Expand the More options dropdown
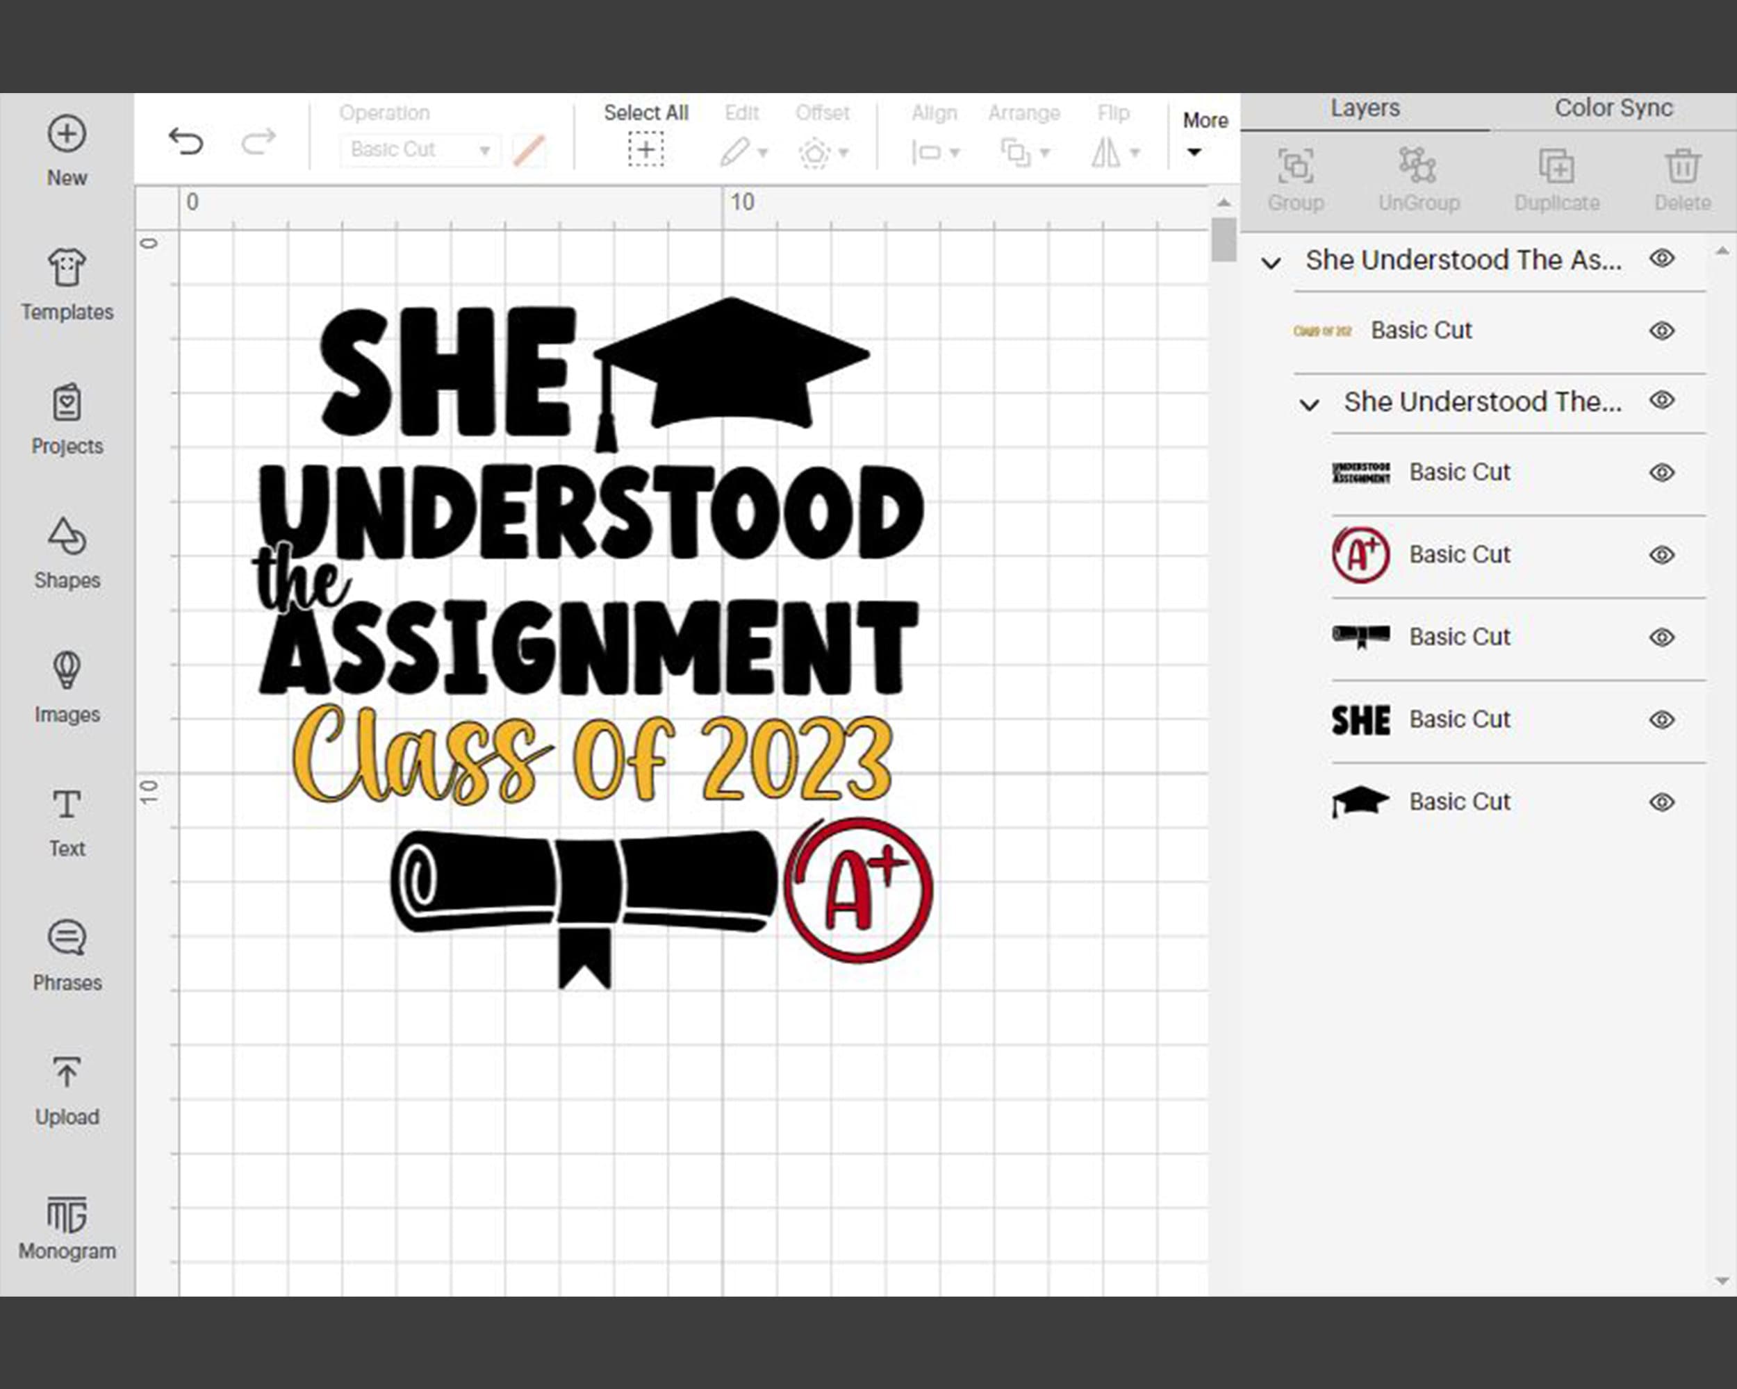1737x1389 pixels. click(x=1194, y=151)
